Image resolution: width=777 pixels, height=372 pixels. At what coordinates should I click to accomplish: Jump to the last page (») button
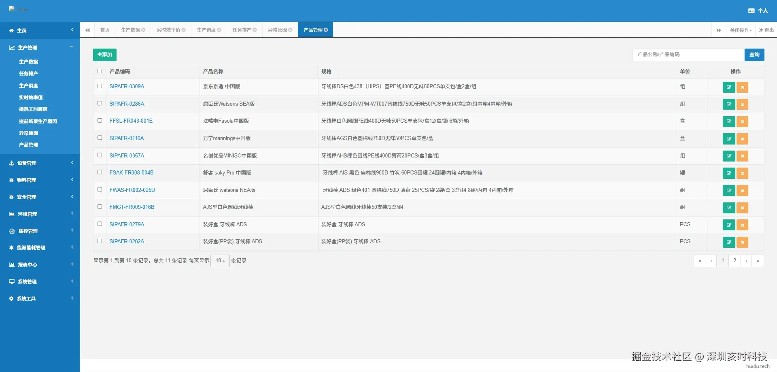[x=758, y=261]
